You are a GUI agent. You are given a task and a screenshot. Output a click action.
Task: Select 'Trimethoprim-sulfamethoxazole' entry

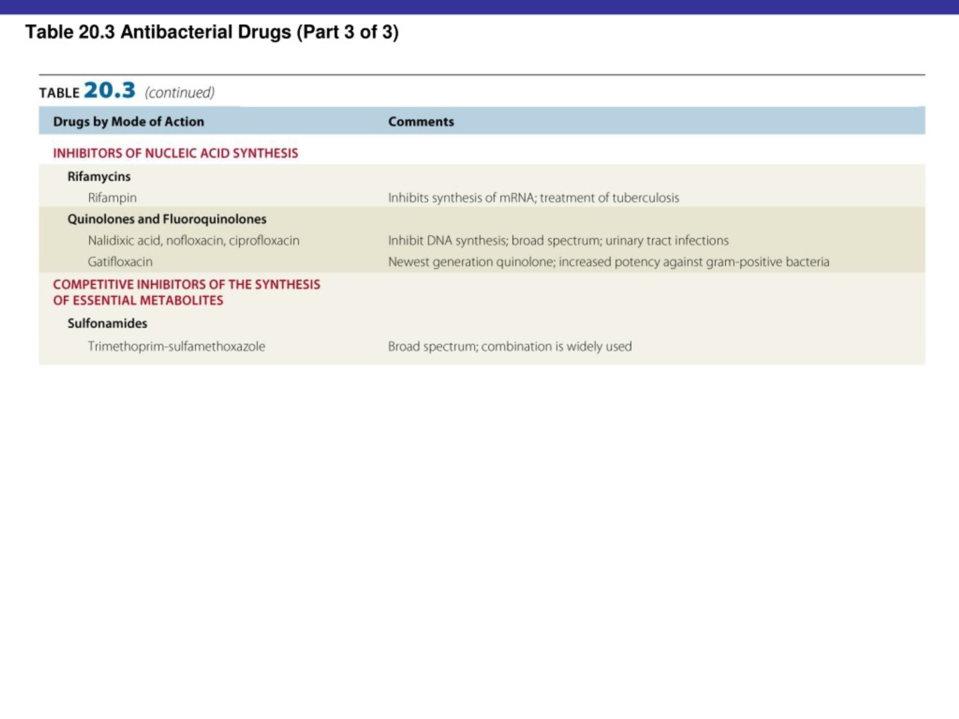coord(176,346)
